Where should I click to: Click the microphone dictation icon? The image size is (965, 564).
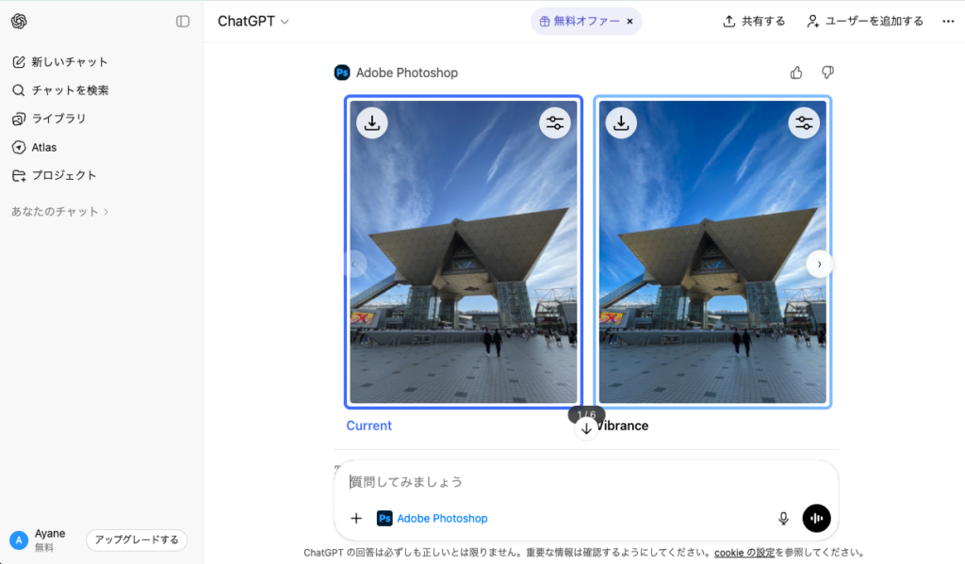tap(783, 518)
